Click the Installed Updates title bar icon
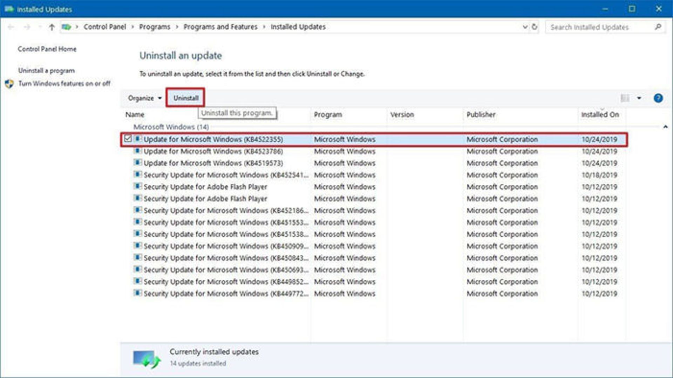 point(9,9)
